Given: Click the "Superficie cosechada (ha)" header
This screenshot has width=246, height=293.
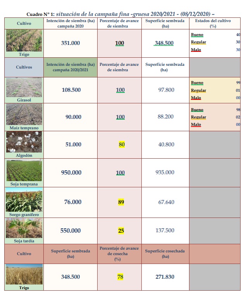Looking at the screenshot, I should pos(164,254).
